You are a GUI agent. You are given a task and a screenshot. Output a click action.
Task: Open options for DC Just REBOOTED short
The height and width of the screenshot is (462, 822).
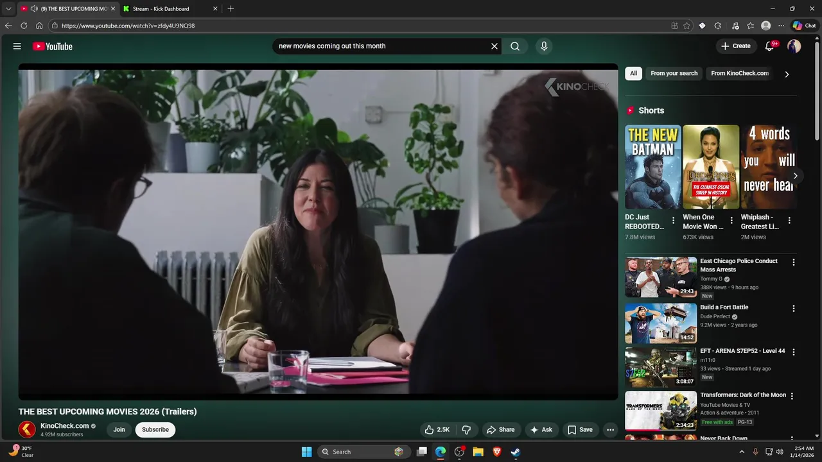pyautogui.click(x=673, y=221)
